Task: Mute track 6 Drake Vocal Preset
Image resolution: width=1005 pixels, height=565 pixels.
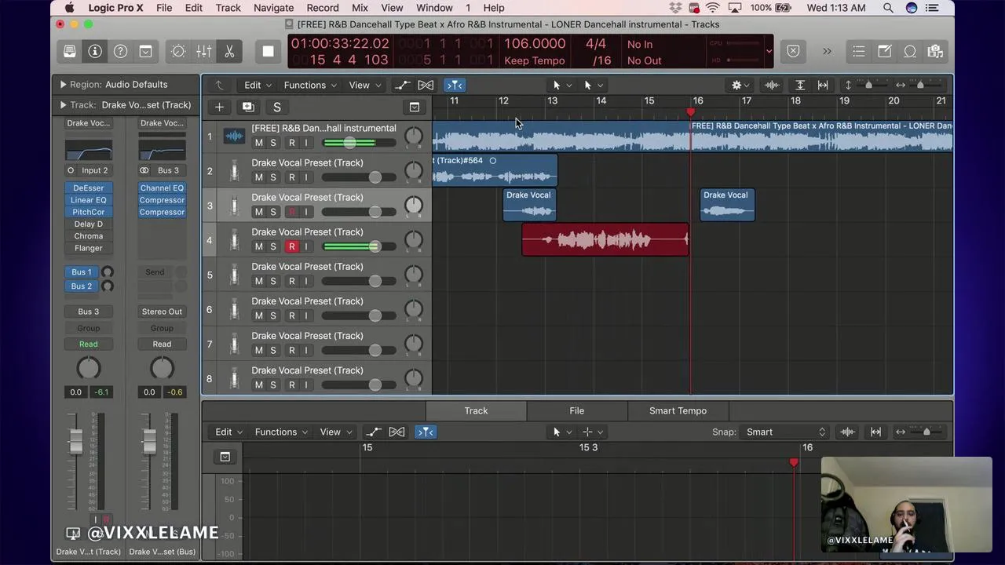Action: tap(258, 315)
